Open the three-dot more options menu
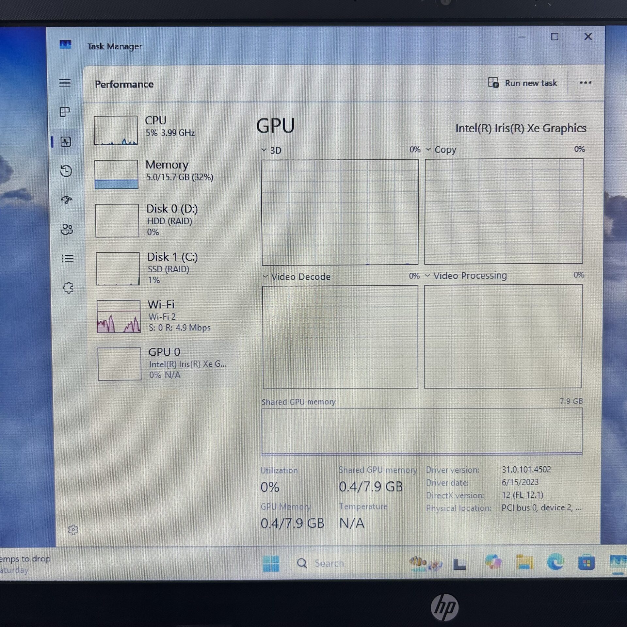 pyautogui.click(x=585, y=83)
